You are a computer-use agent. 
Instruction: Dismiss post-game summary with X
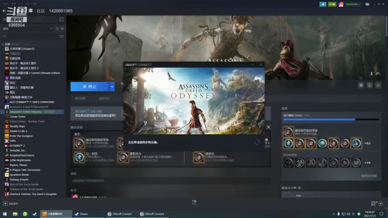pos(269,127)
